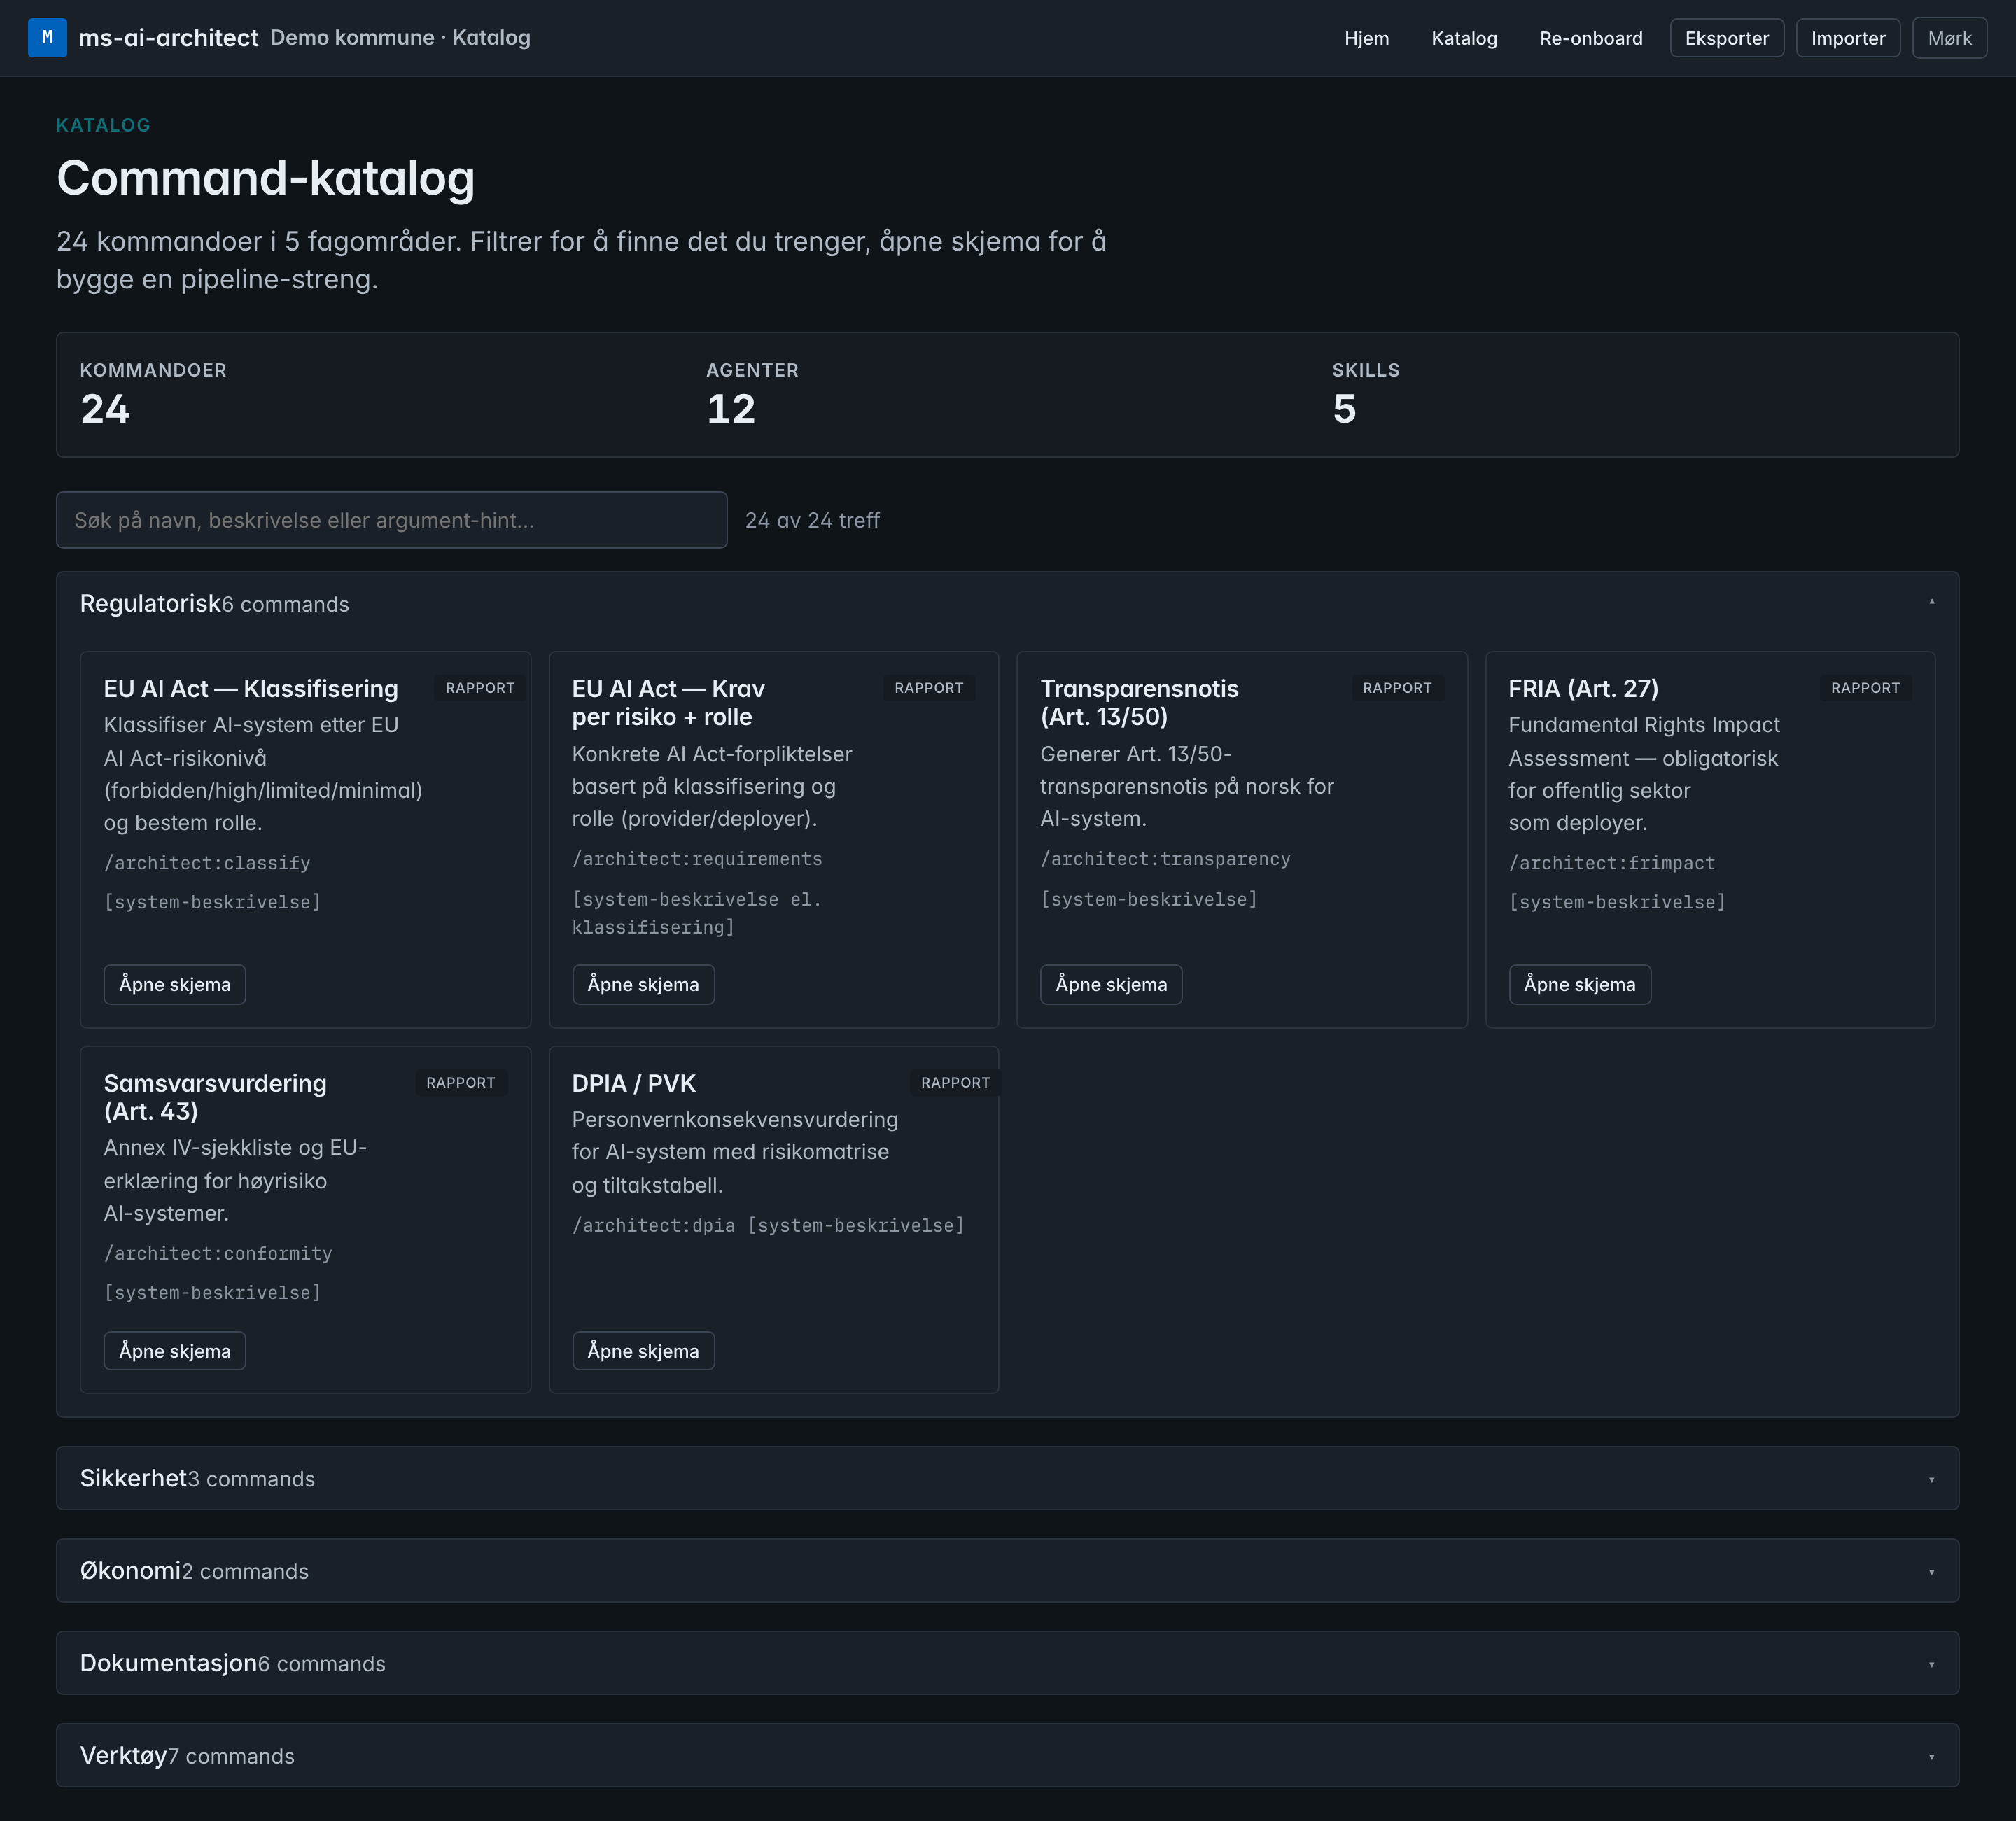Open skjema for EU AI Act Klassifisering
Image resolution: width=2016 pixels, height=1821 pixels.
[x=175, y=984]
